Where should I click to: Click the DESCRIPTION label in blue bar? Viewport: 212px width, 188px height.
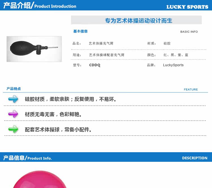click(x=195, y=158)
